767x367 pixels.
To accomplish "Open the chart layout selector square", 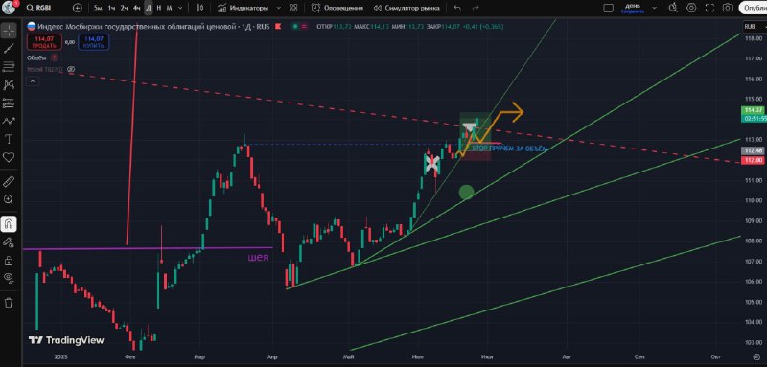I will pyautogui.click(x=608, y=8).
